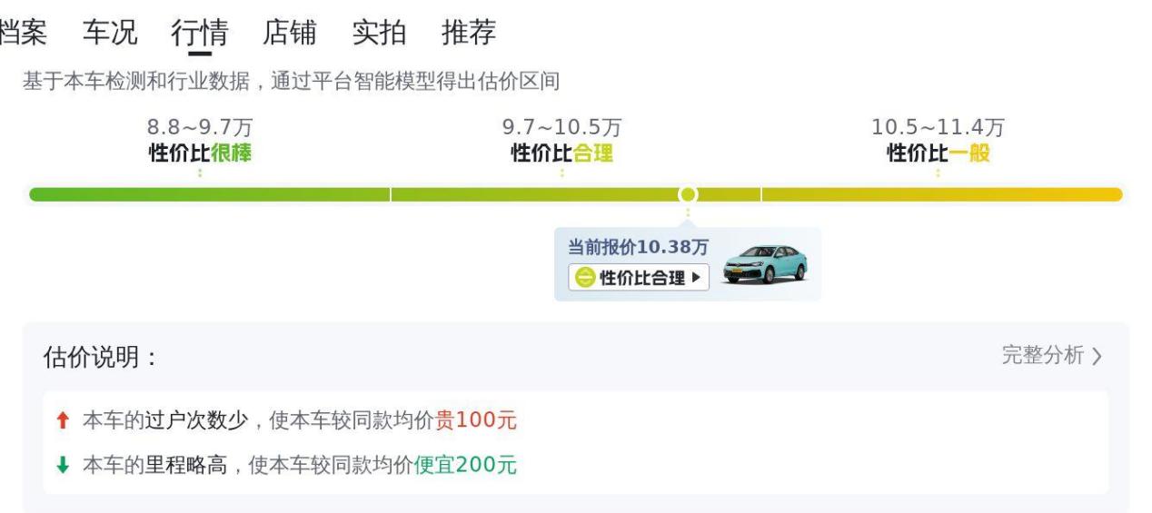Select the 行情 tab

199,33
